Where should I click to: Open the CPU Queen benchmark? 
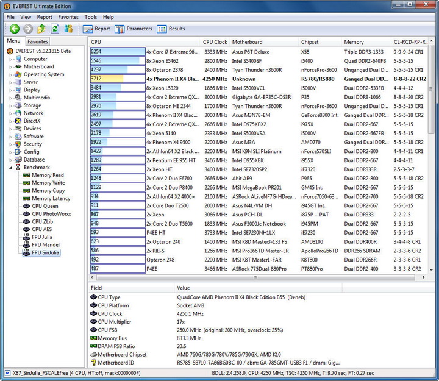45,206
